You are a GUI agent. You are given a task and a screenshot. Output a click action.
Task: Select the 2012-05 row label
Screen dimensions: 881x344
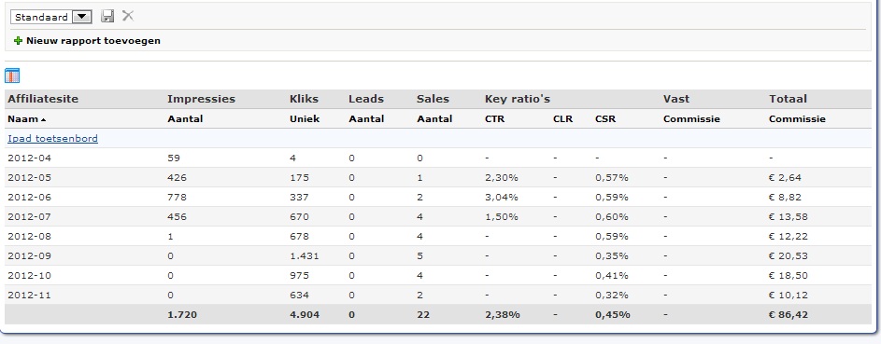point(29,178)
